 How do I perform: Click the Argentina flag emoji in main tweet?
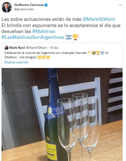[69, 37]
